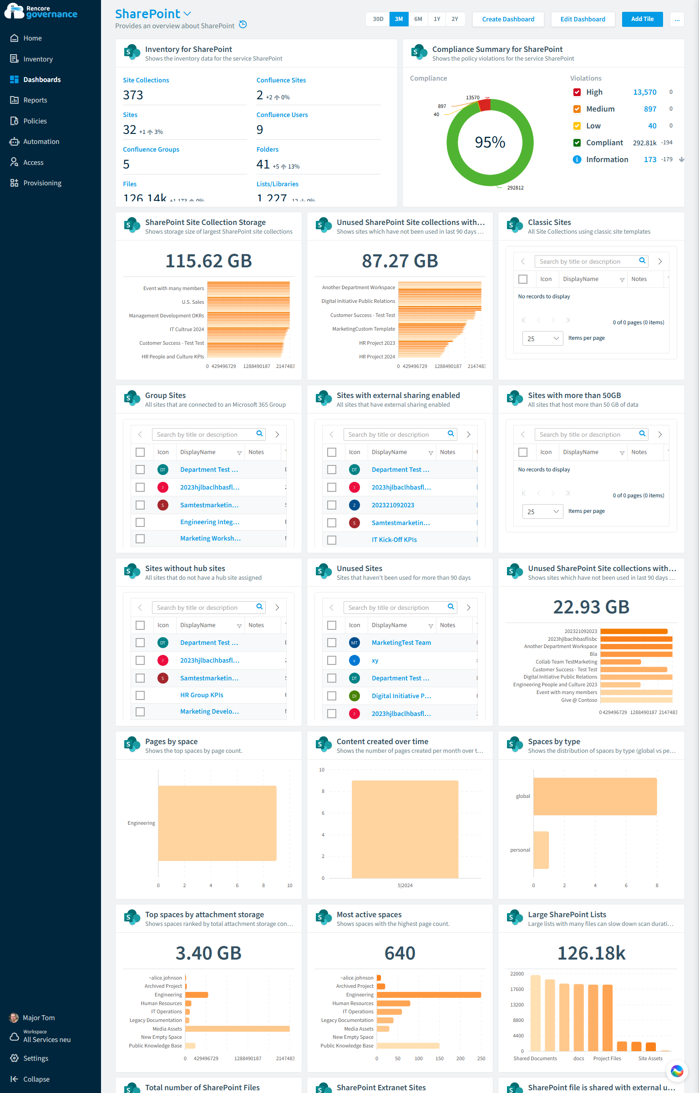Click the global bar in Spaces by type
The height and width of the screenshot is (1093, 699).
click(595, 796)
